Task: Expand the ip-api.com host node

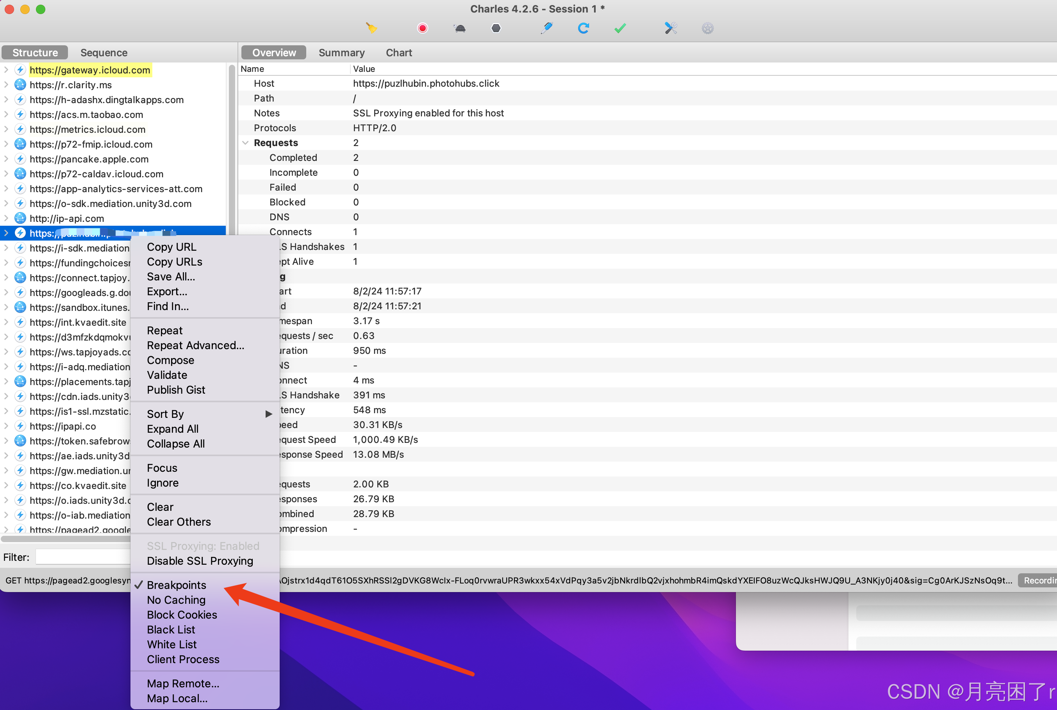Action: (6, 218)
